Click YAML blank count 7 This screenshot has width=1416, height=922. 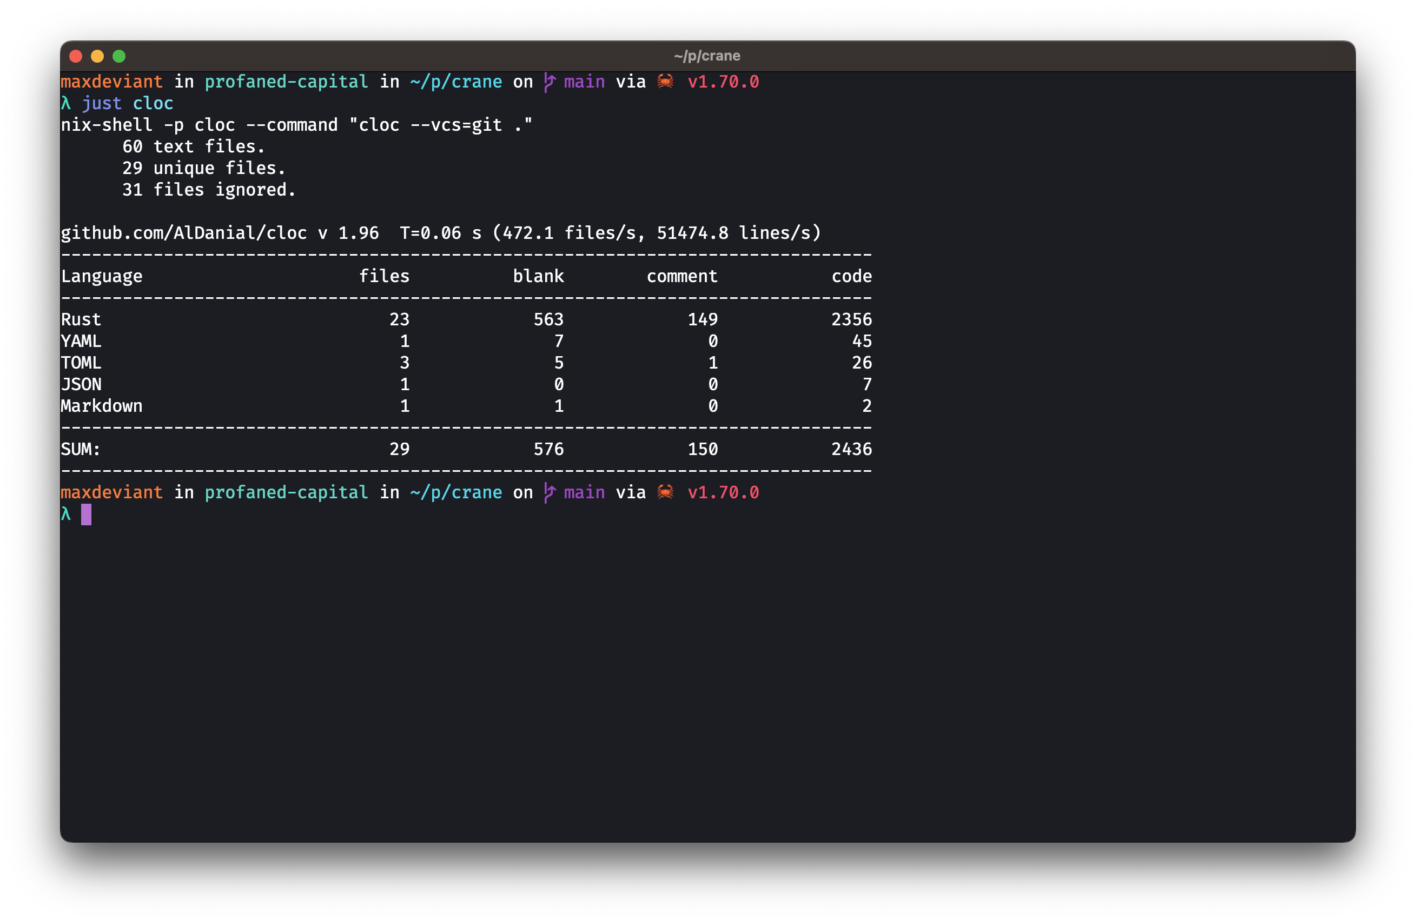559,340
